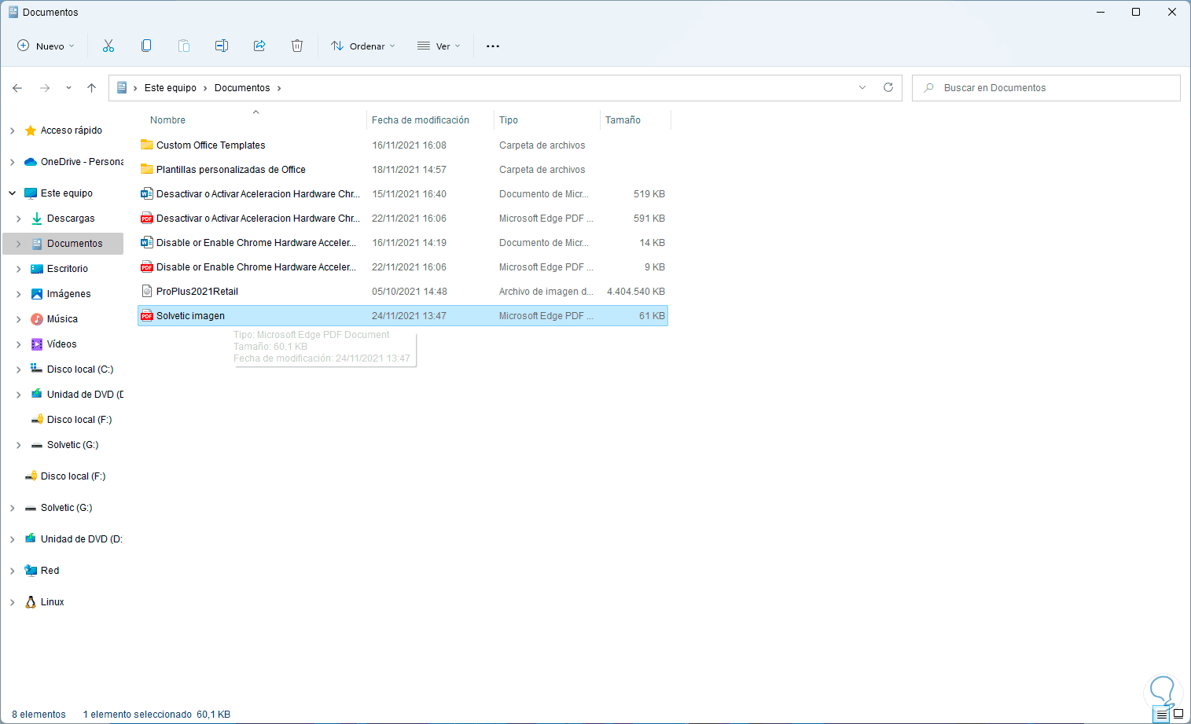Switch to large thumbnails view in status bar

coord(1178,715)
